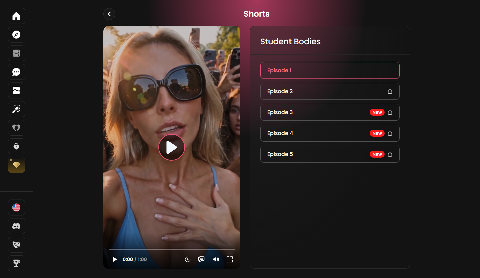Open the magic wand generate icon
The height and width of the screenshot is (278, 480).
point(16,109)
